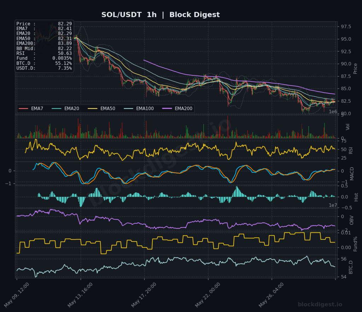
Task: Select the BB Mid 82.22 row
Action: click(x=44, y=49)
